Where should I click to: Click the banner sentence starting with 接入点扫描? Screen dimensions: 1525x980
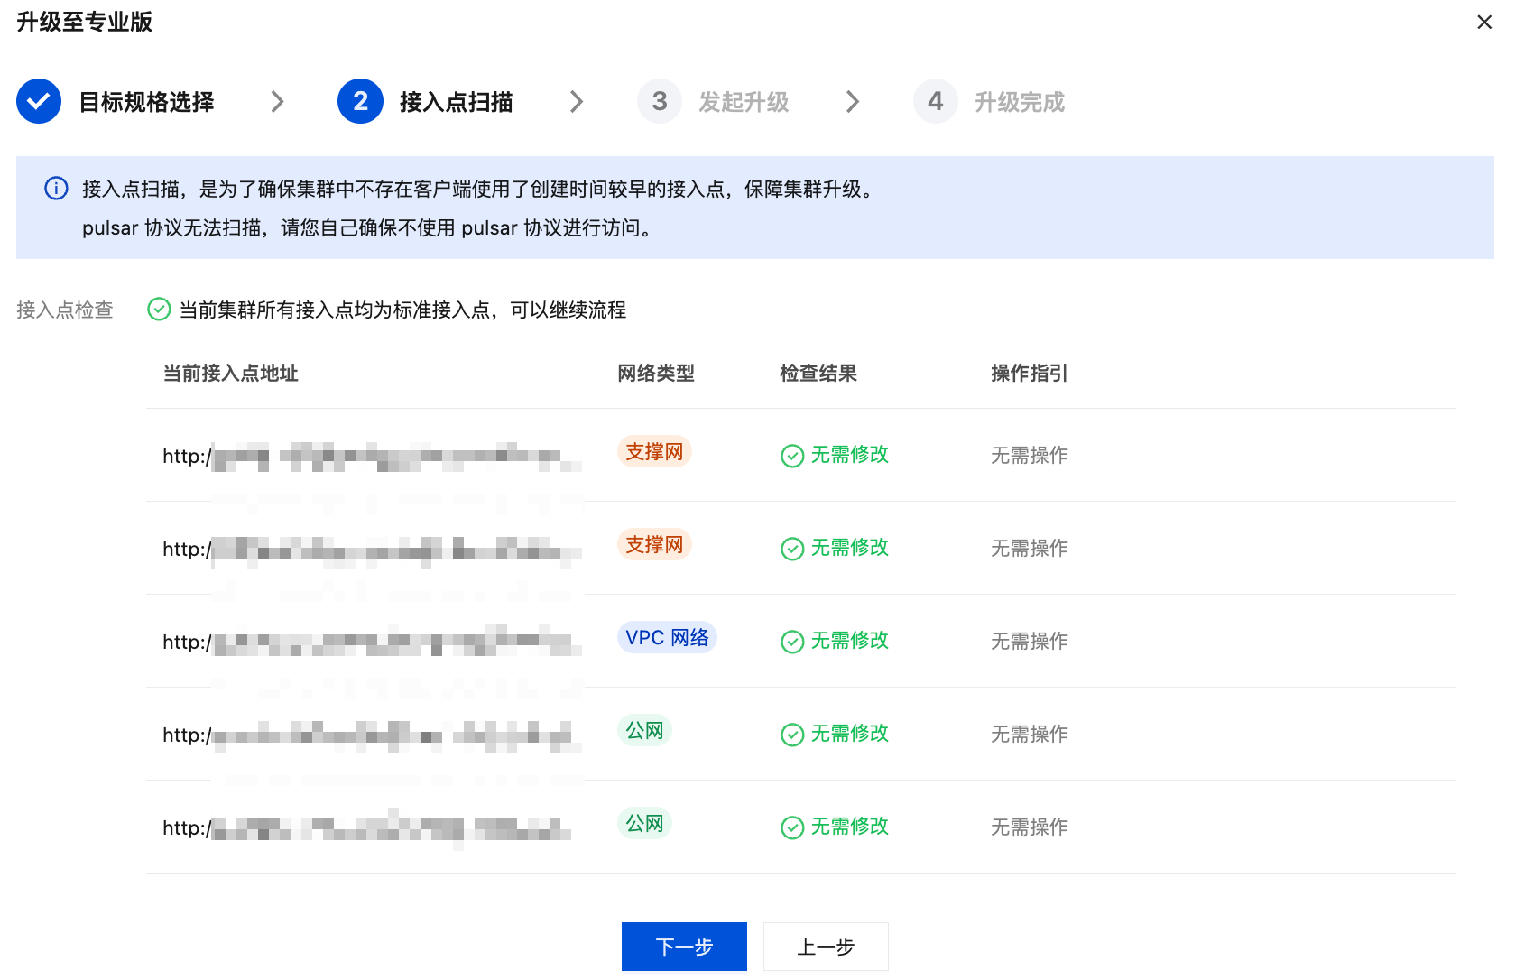[x=477, y=189]
